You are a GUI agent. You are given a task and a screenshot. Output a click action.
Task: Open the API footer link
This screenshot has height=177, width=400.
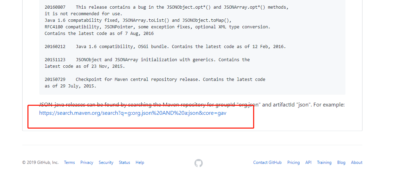pos(308,162)
